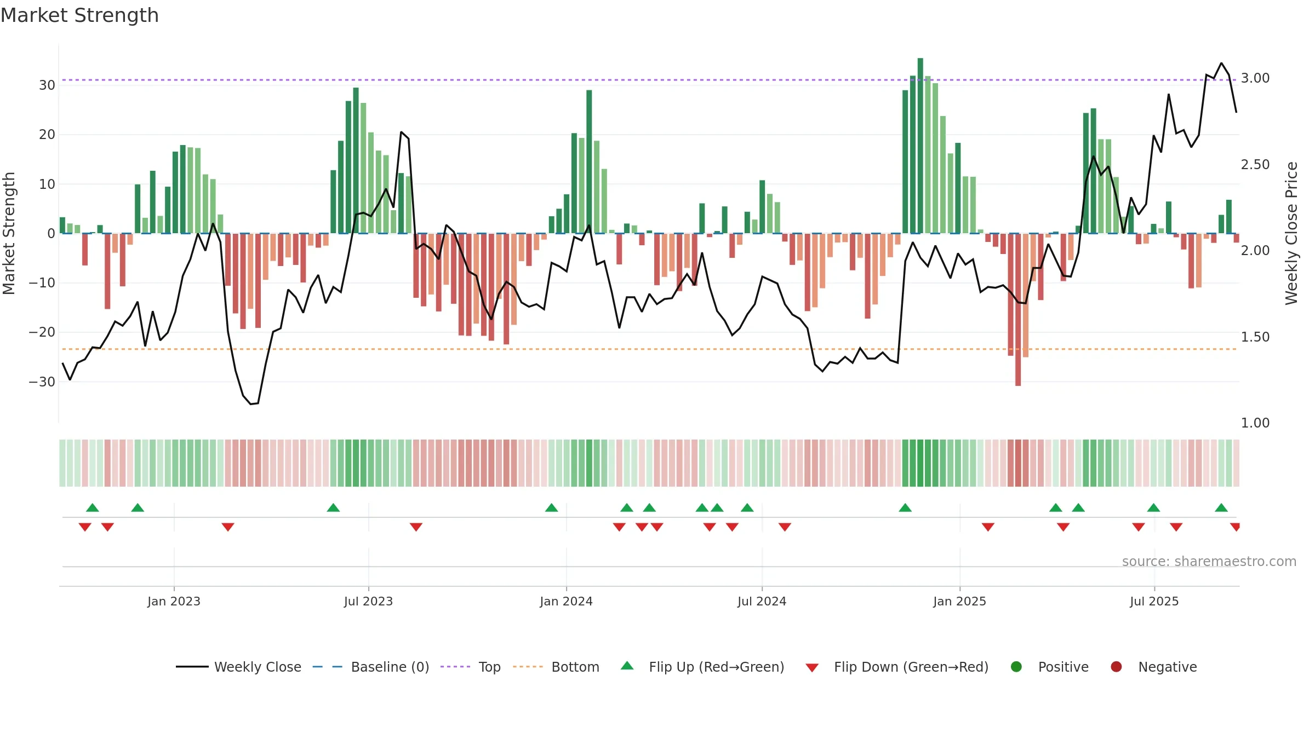This screenshot has height=739, width=1315.
Task: Click the 20 strength axis tick
Action: pos(47,134)
